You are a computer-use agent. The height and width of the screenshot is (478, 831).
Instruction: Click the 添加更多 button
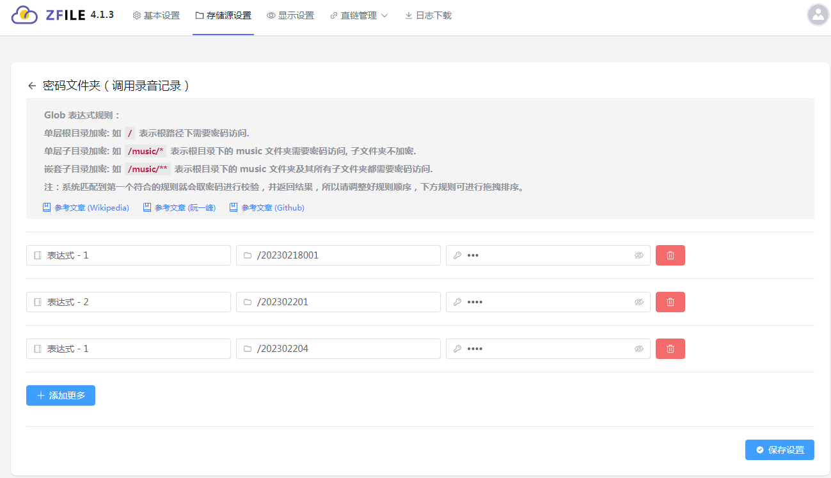[60, 395]
